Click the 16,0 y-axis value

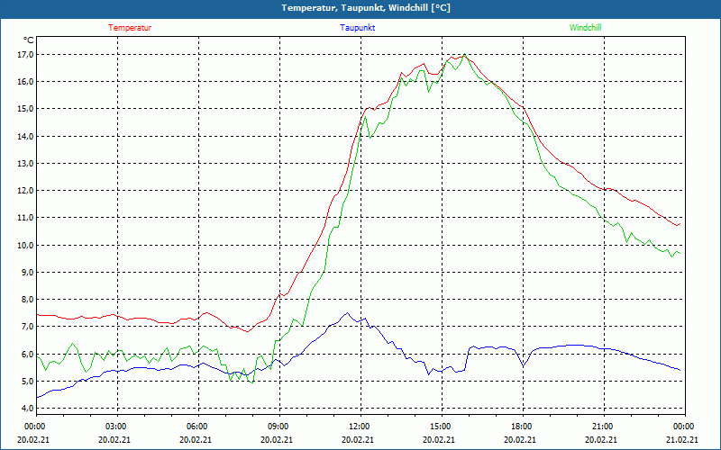click(x=26, y=82)
